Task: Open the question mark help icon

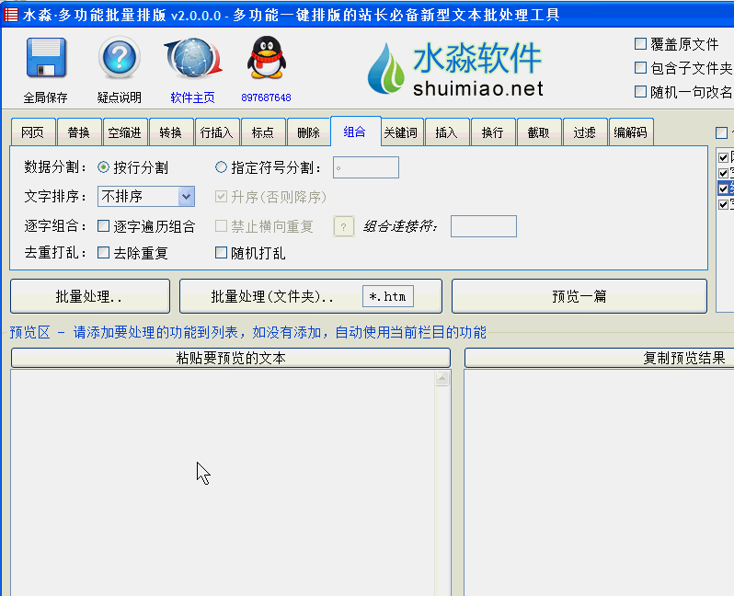Action: 119,60
